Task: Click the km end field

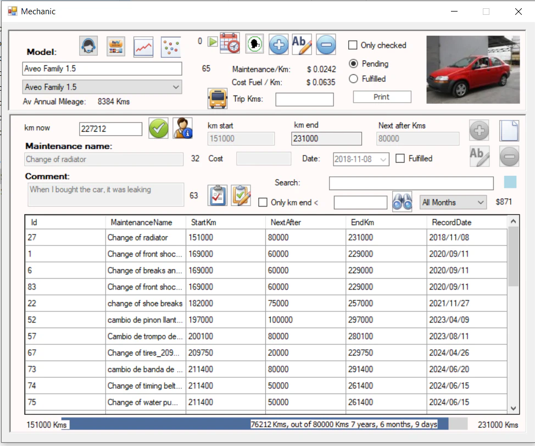Action: pos(326,138)
